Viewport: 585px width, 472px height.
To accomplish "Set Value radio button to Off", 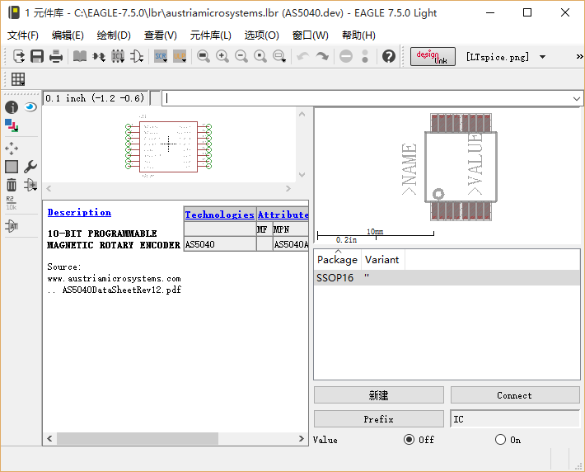I will click(x=409, y=440).
